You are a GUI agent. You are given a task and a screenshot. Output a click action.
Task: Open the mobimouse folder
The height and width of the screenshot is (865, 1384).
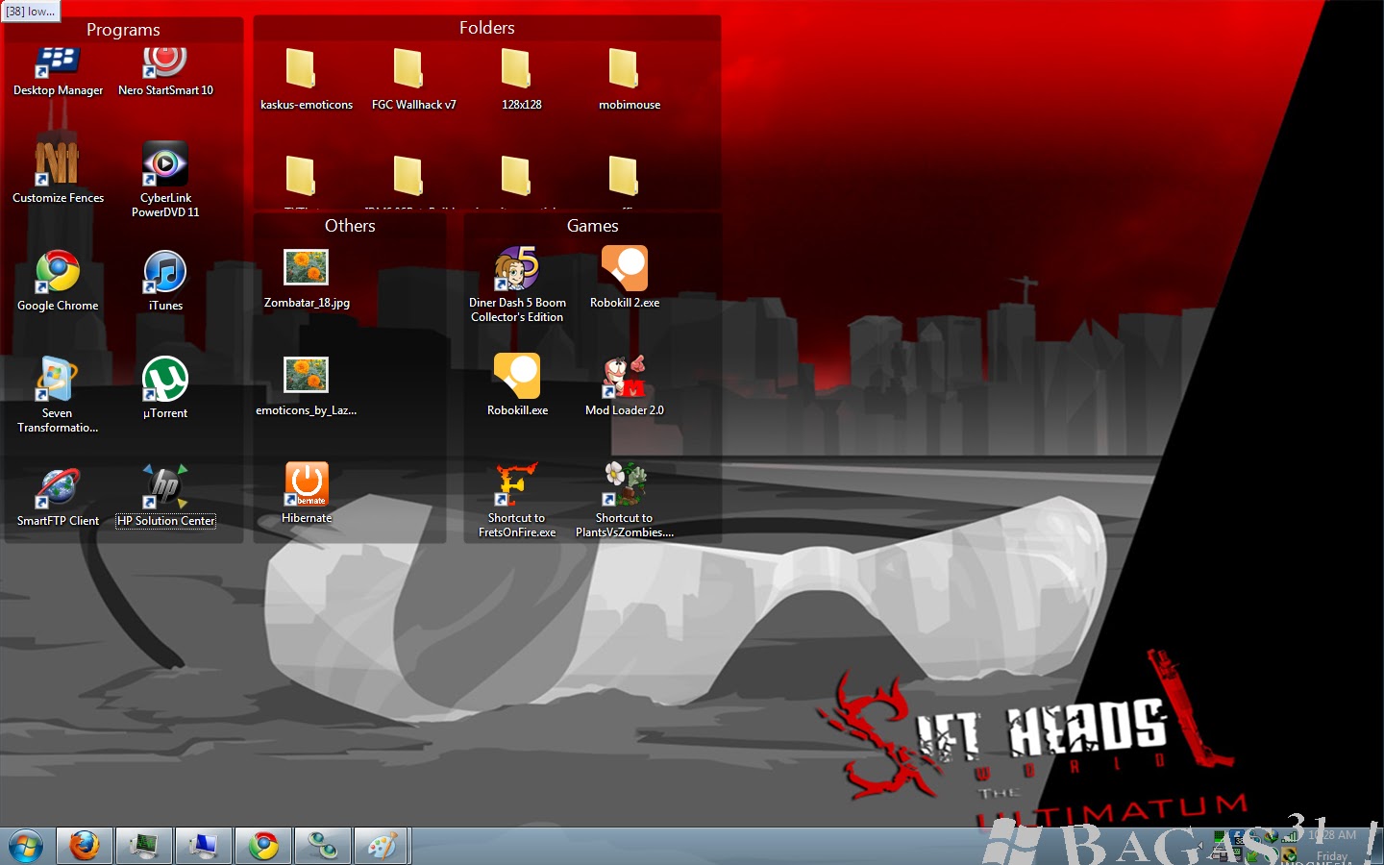(x=624, y=69)
